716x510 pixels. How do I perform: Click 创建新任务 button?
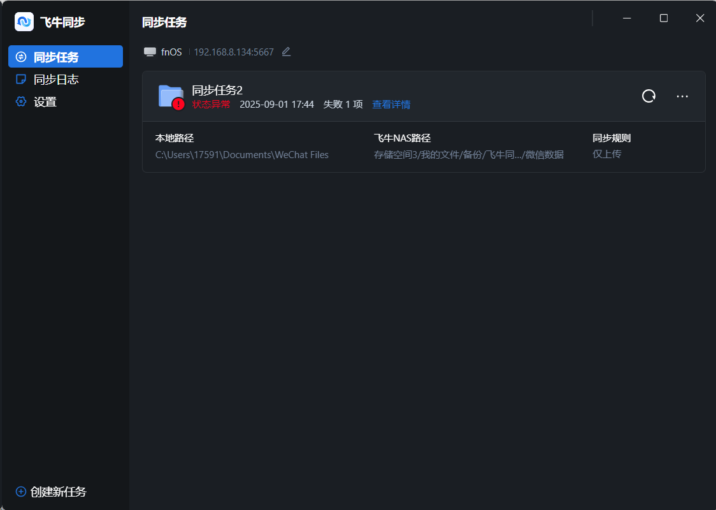pos(51,492)
